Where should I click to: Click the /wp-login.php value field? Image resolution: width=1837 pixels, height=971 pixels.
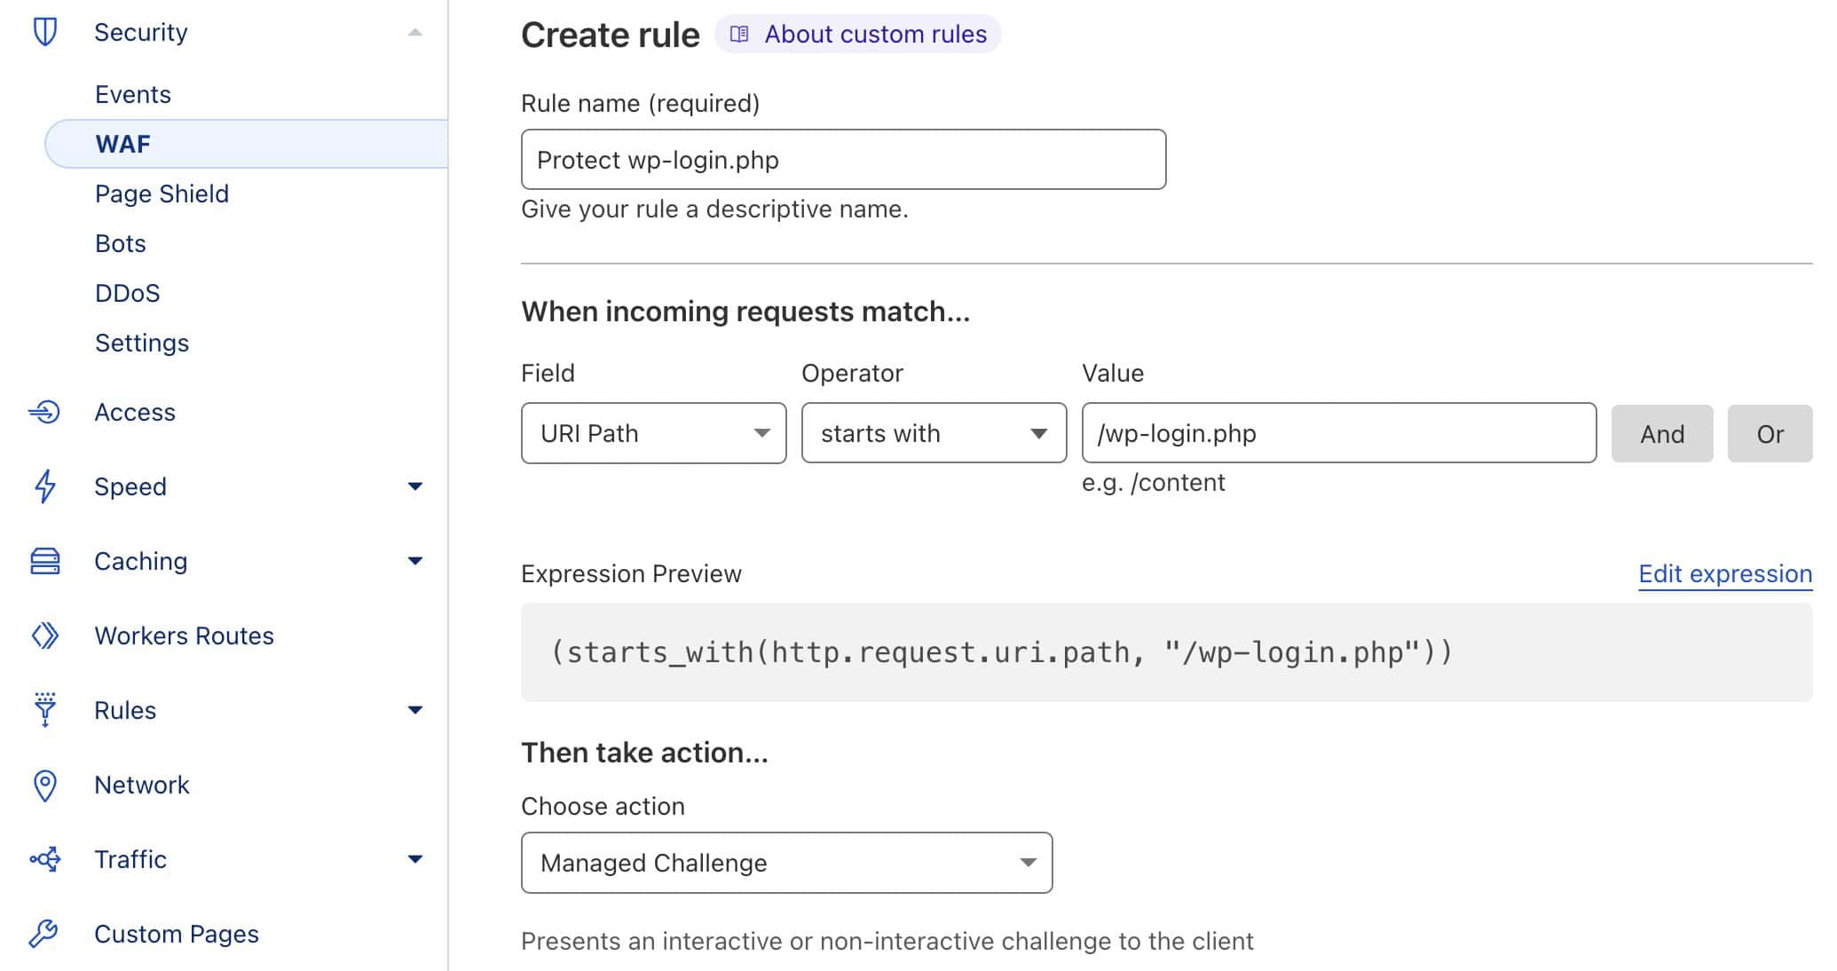click(x=1339, y=433)
